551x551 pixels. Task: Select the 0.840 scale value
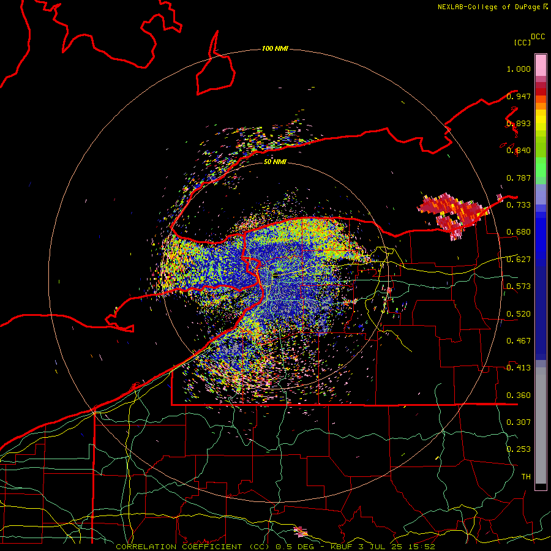pyautogui.click(x=519, y=151)
